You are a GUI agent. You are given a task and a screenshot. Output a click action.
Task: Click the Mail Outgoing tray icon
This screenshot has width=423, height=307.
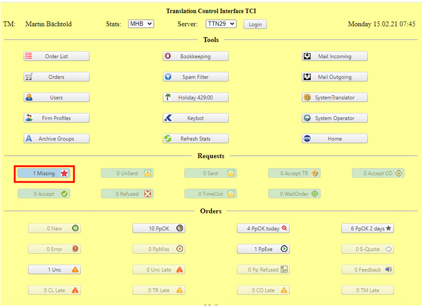pos(307,77)
